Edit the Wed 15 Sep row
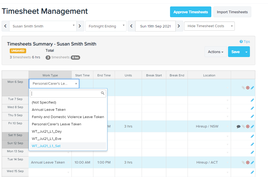The height and width of the screenshot is (177, 268). 252,172
